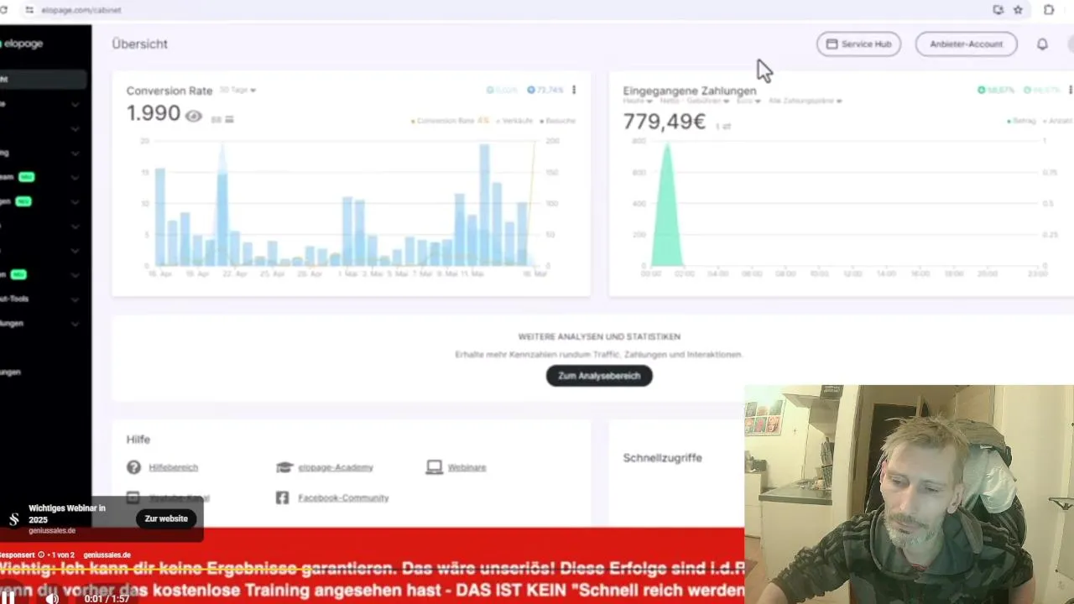Click the install app icon in address bar
1074x604 pixels.
tap(998, 10)
